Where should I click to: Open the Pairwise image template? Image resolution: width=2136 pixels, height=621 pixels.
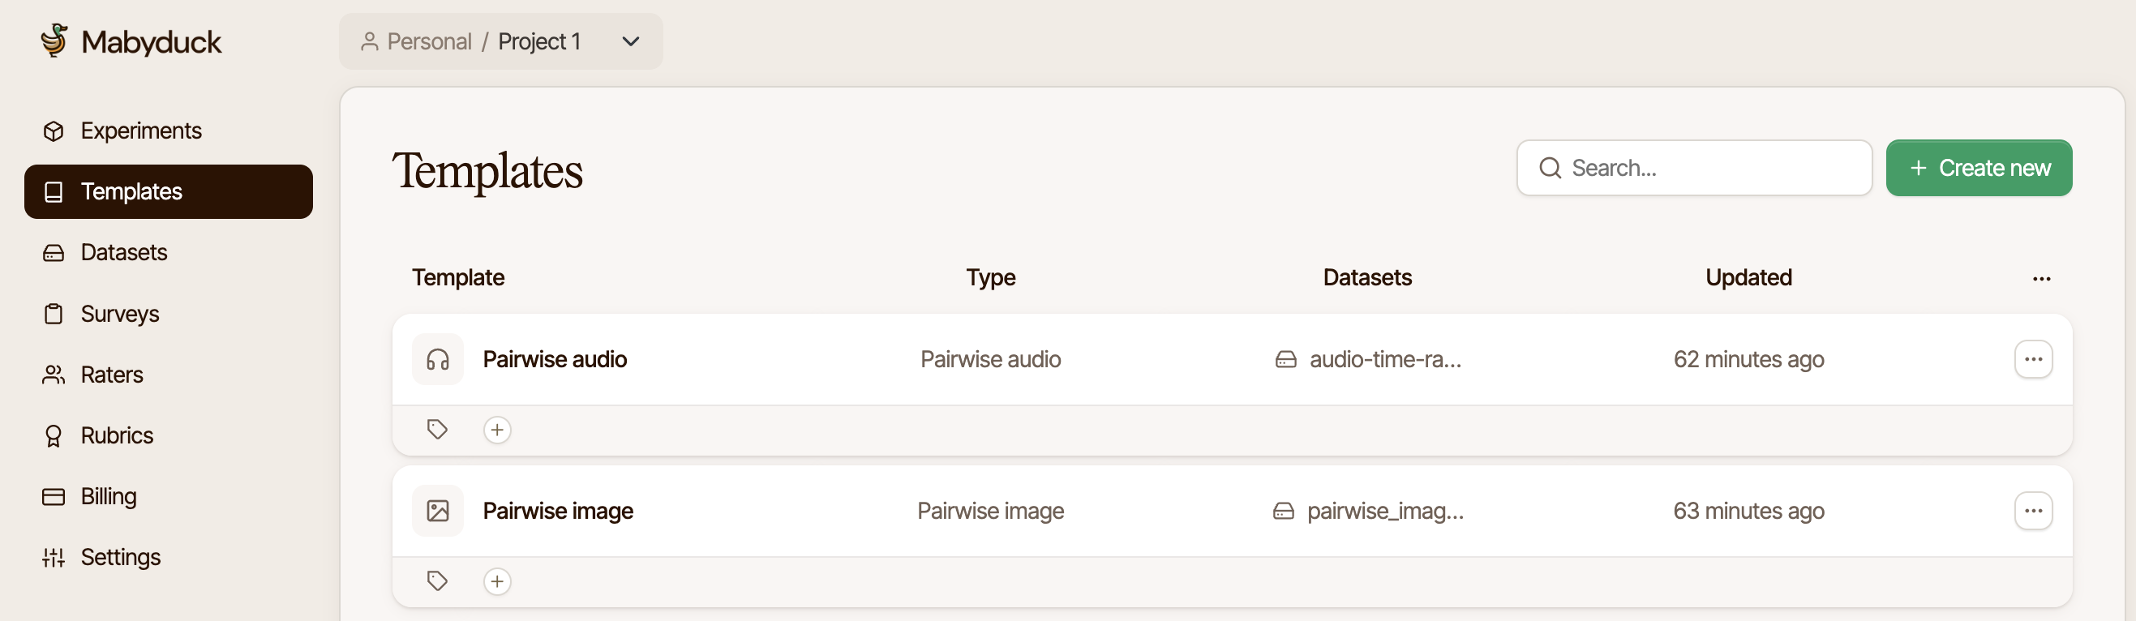point(558,511)
